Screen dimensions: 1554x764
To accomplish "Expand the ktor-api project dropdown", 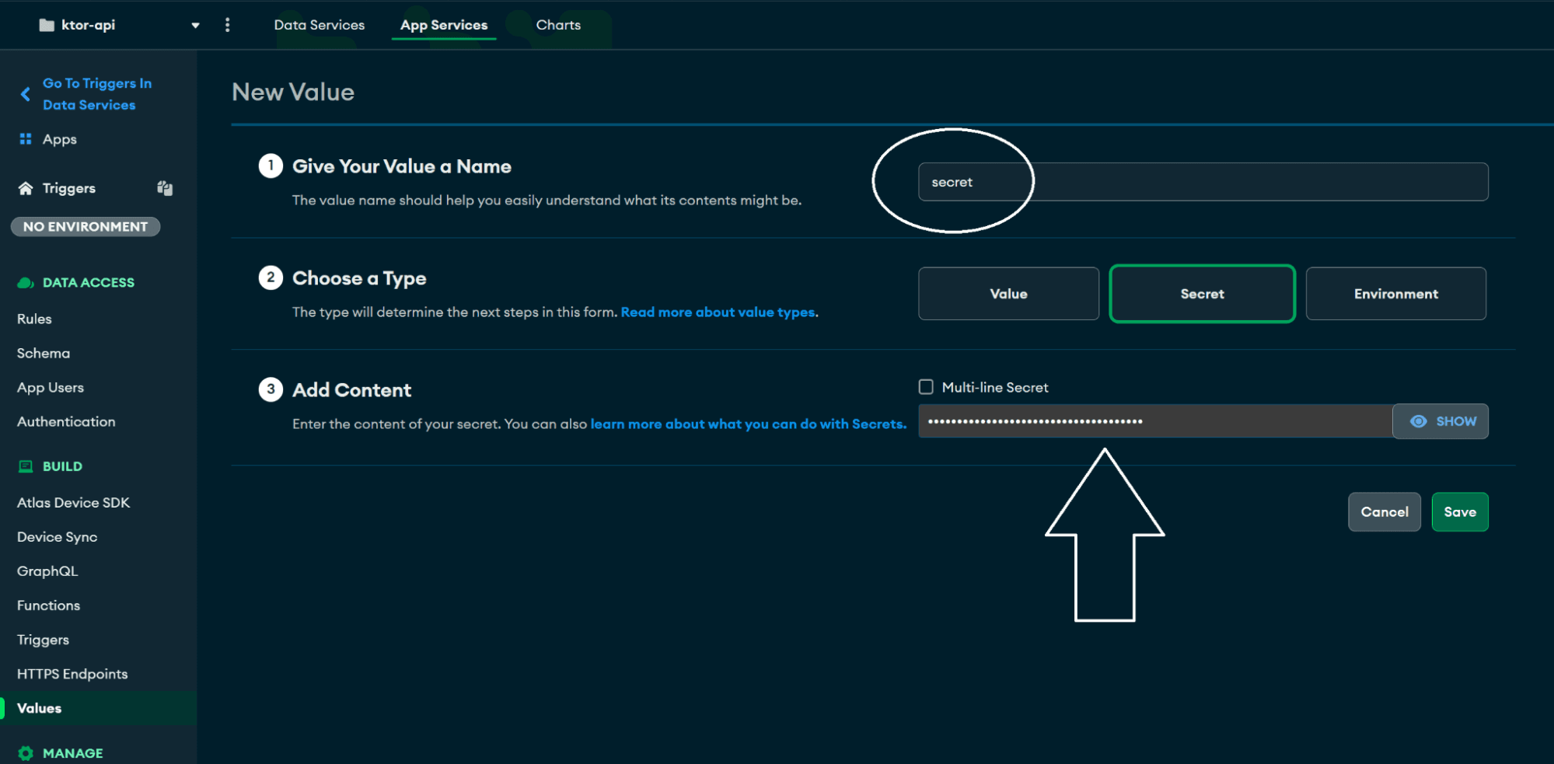I will click(195, 26).
